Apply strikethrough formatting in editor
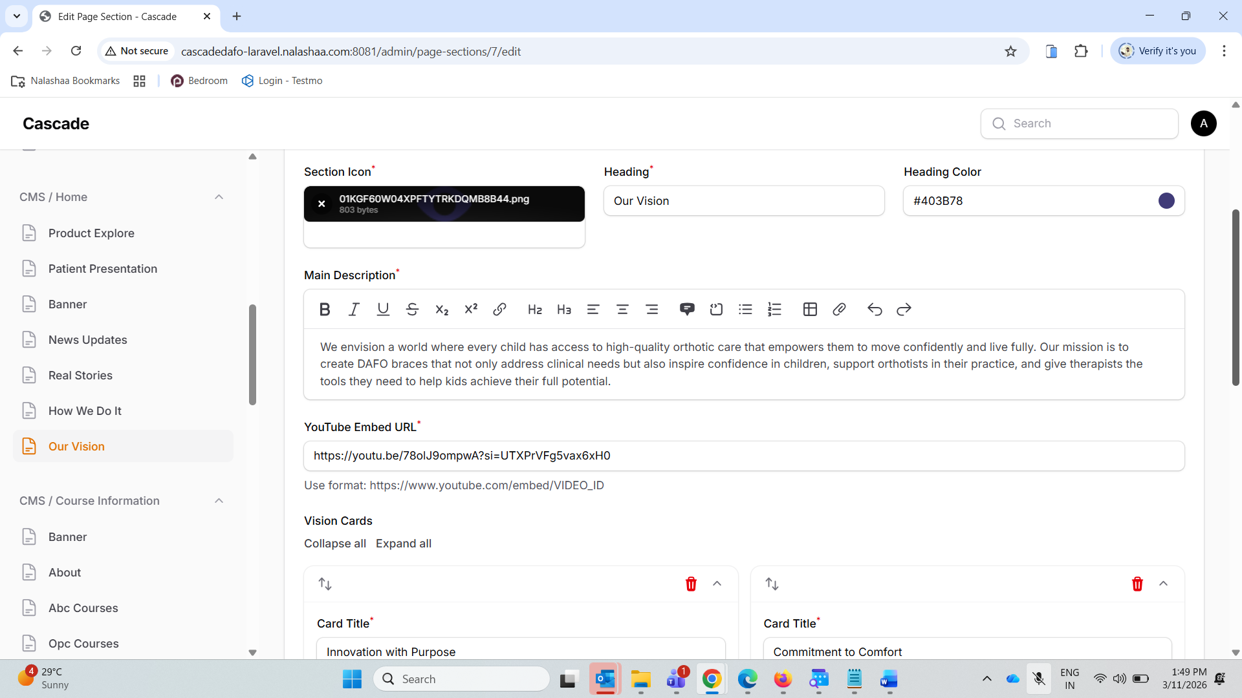 click(x=412, y=310)
